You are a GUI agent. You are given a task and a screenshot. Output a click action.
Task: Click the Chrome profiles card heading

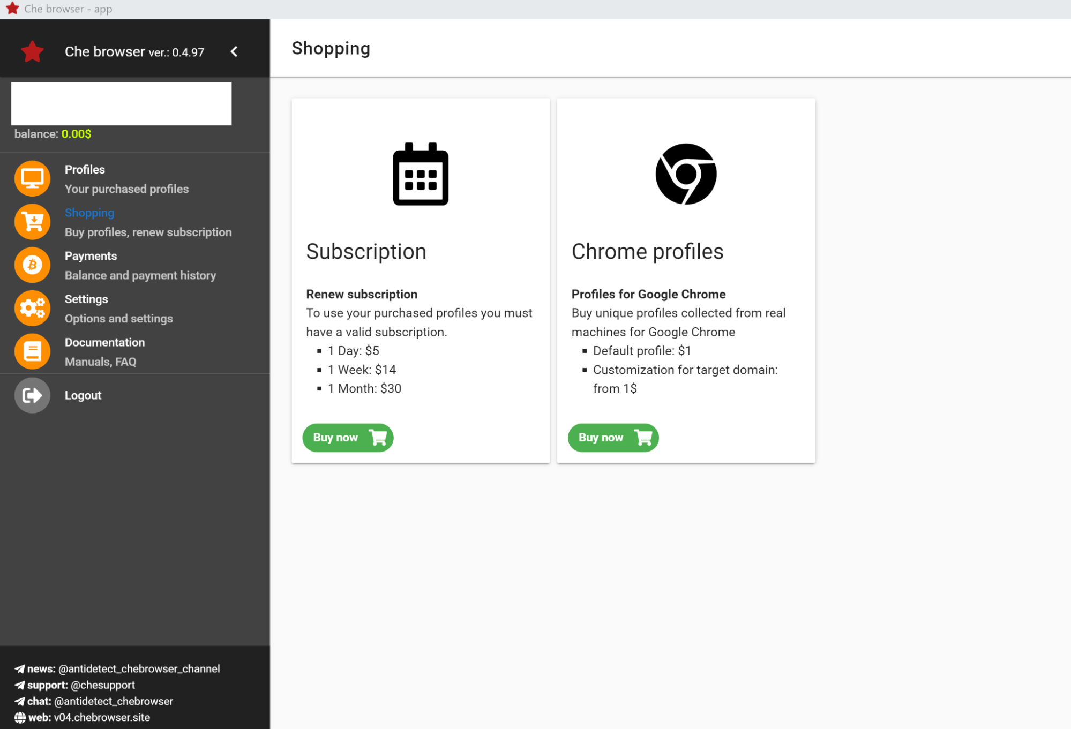click(x=647, y=252)
